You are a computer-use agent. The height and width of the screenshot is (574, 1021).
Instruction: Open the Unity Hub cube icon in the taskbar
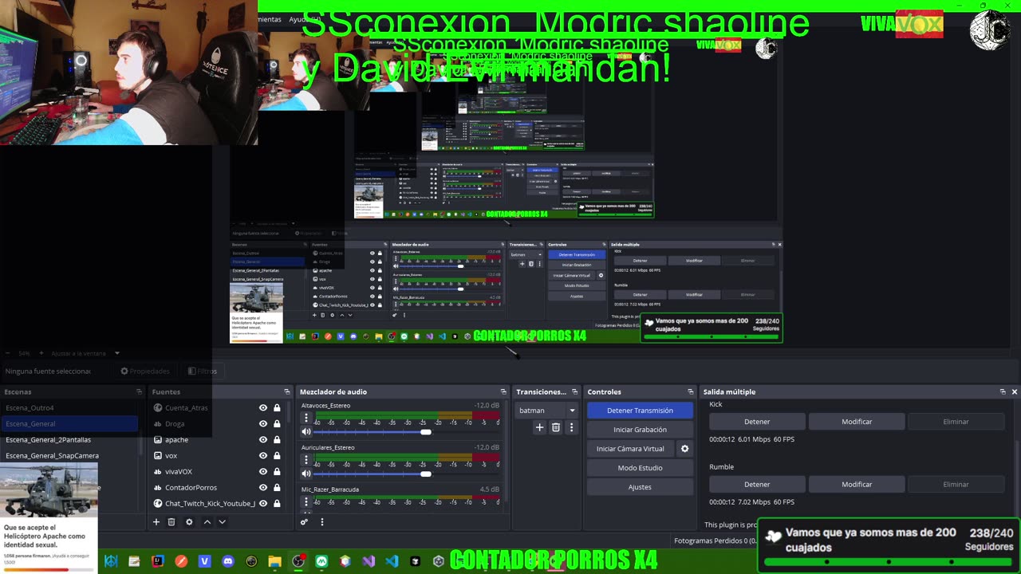coord(438,561)
